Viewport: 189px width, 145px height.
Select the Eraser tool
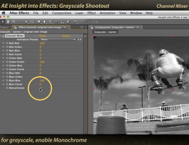[68, 22]
